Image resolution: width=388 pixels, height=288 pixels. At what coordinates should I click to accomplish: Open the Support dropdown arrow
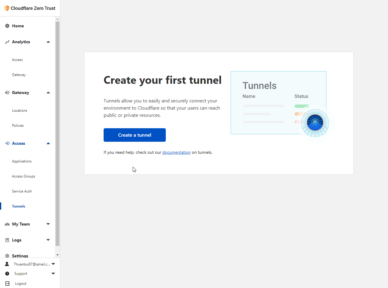click(53, 274)
